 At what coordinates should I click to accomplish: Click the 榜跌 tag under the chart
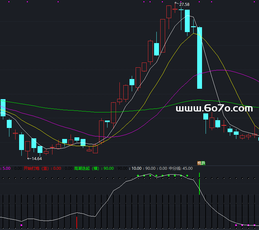coord(201,163)
